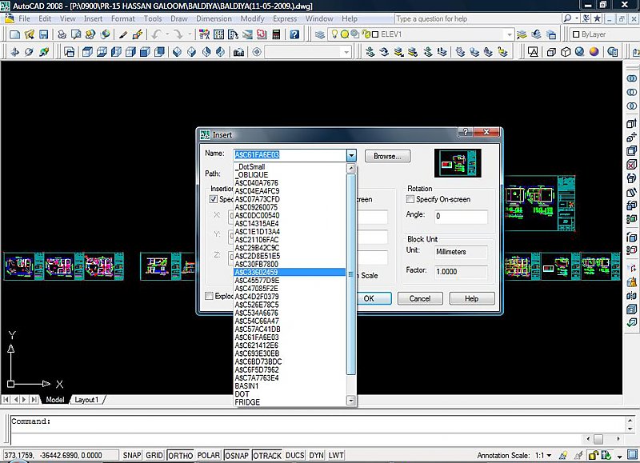Open the block Name dropdown arrow

(350, 155)
